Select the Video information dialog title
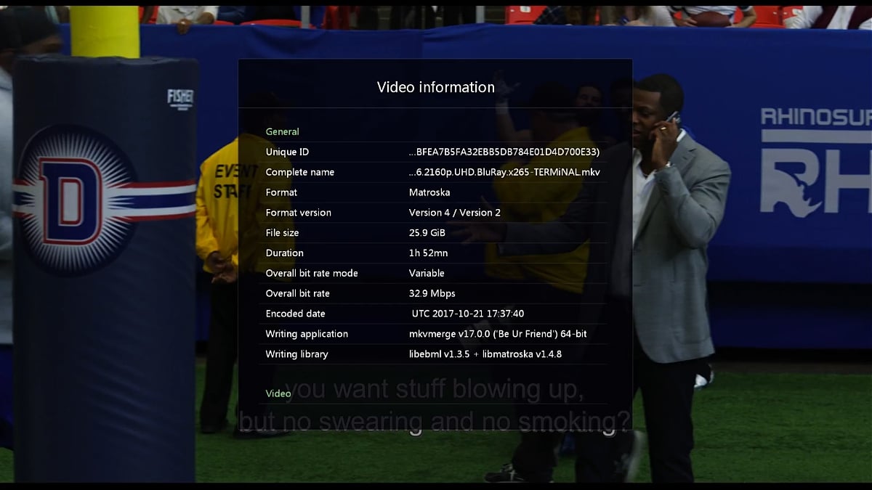Viewport: 872px width, 490px height. tap(435, 86)
